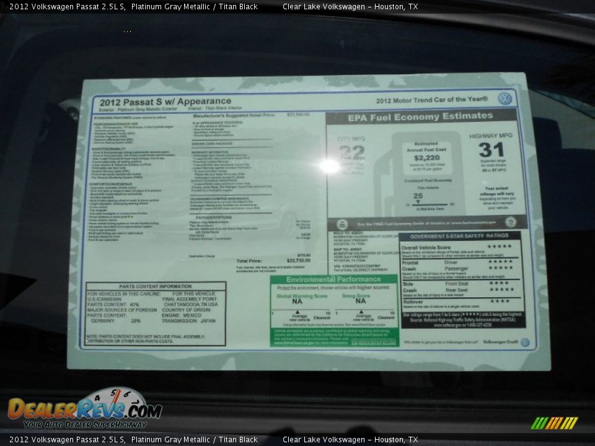Select the '2012 Passat S w/ Appearance' title
This screenshot has width=595, height=446.
pyautogui.click(x=165, y=102)
